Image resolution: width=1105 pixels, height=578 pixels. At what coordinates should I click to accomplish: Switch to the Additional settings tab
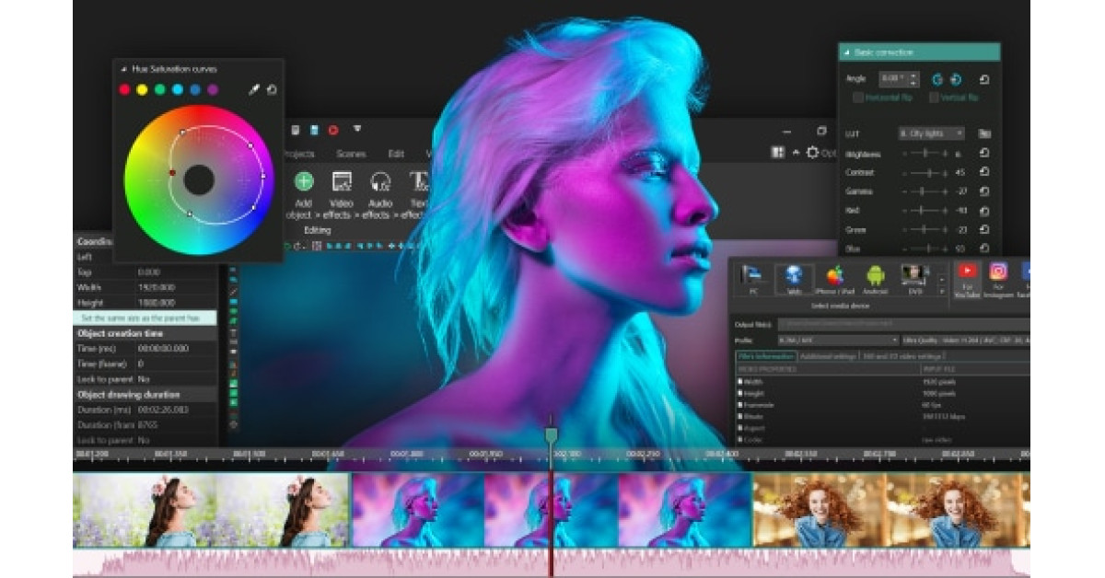click(x=829, y=357)
